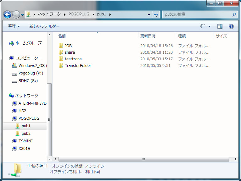Click the share folder name
Screen dimensions: 241x181
[70, 52]
